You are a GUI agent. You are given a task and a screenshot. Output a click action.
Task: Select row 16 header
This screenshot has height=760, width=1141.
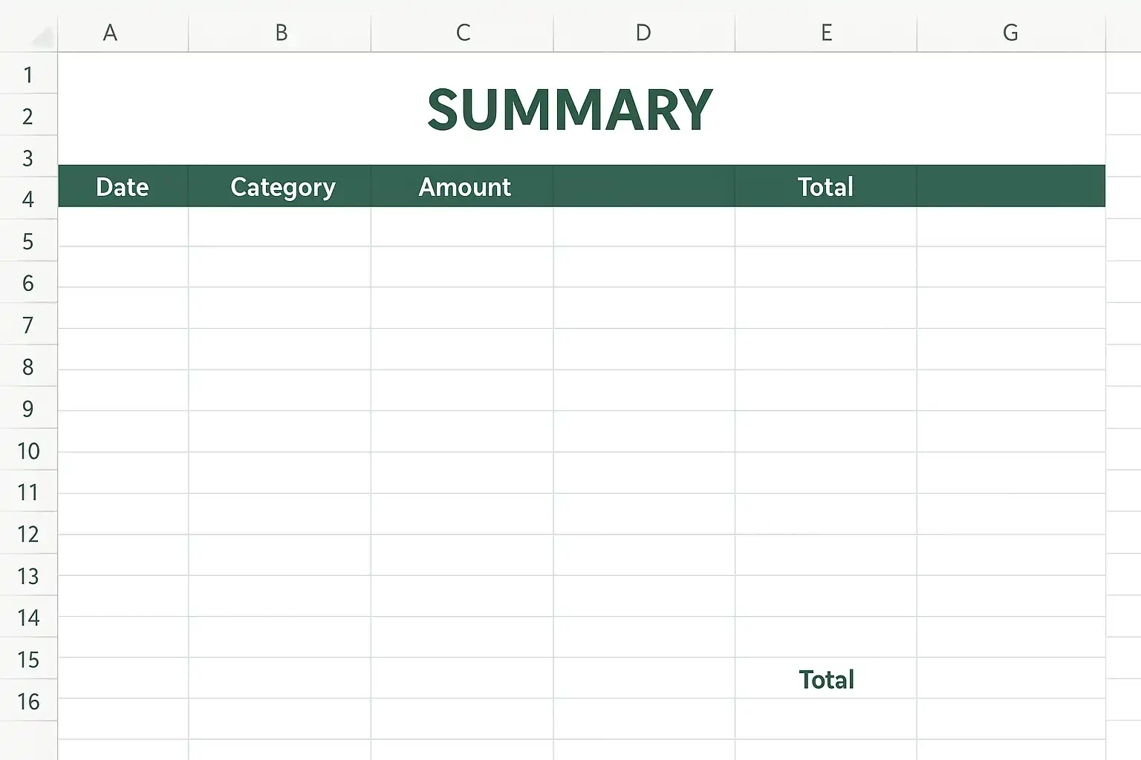coord(28,701)
